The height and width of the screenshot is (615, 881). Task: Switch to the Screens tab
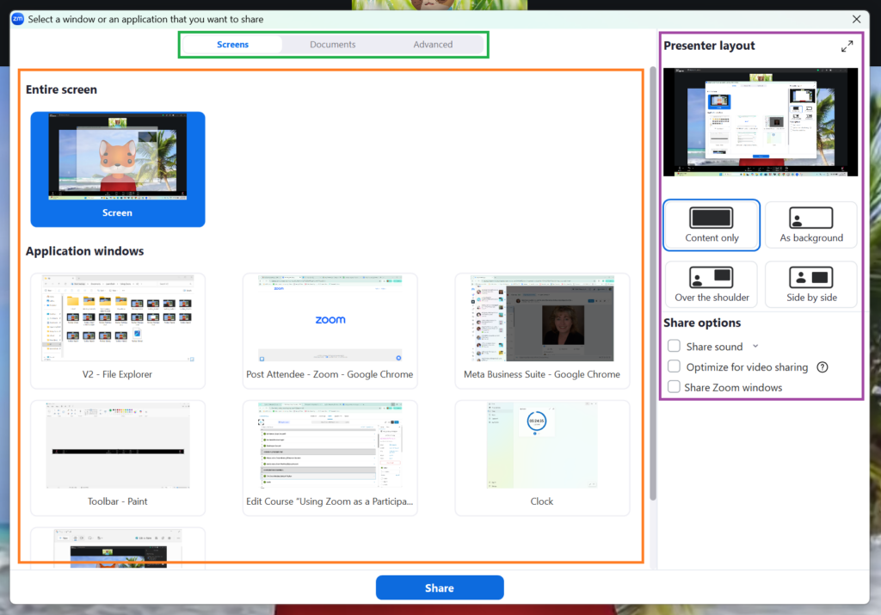(232, 45)
